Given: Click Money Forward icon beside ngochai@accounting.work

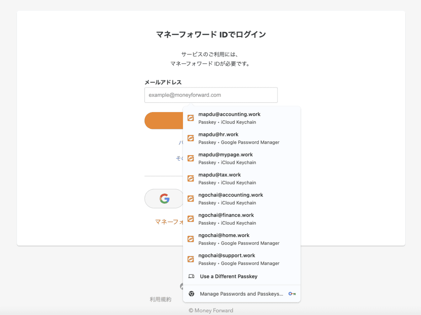Looking at the screenshot, I should (x=191, y=198).
